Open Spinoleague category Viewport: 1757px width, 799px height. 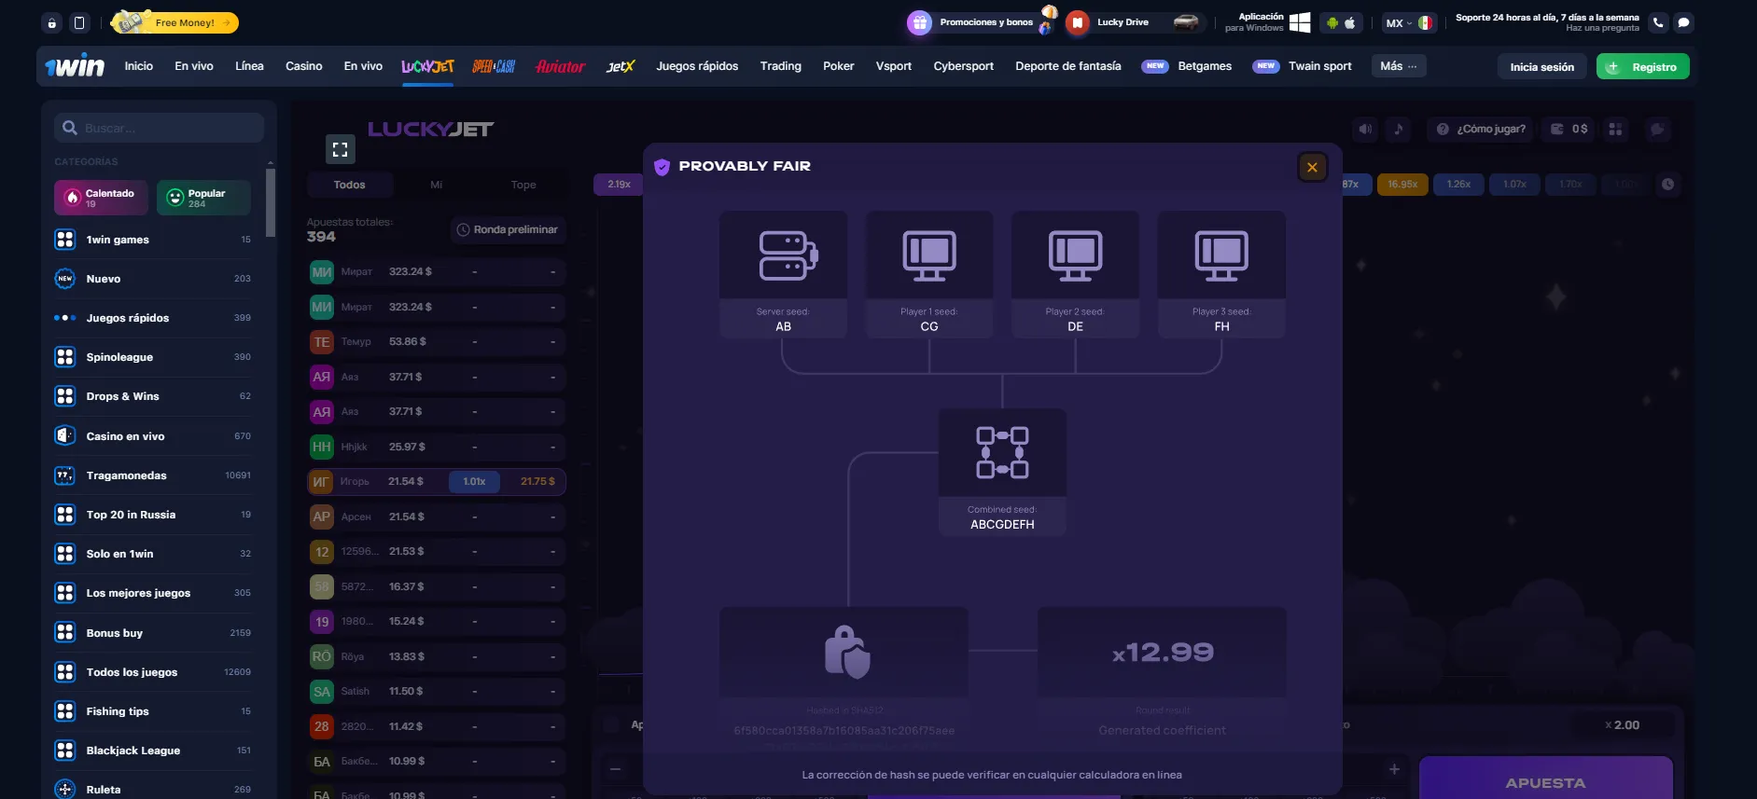point(154,357)
